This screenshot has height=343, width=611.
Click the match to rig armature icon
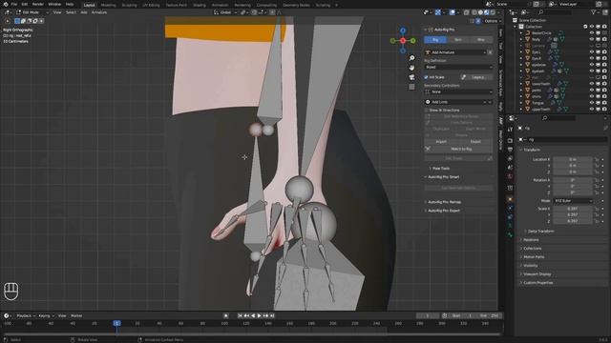tap(428, 149)
